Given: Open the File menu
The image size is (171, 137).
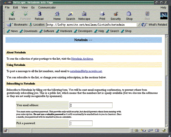Looking at the screenshot, I should point(7,7).
